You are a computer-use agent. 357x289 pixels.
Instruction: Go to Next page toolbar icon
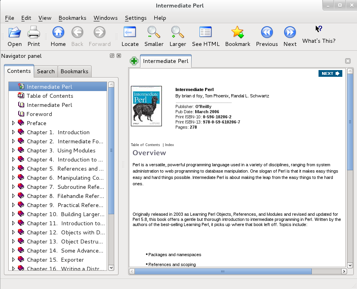pyautogui.click(x=290, y=32)
